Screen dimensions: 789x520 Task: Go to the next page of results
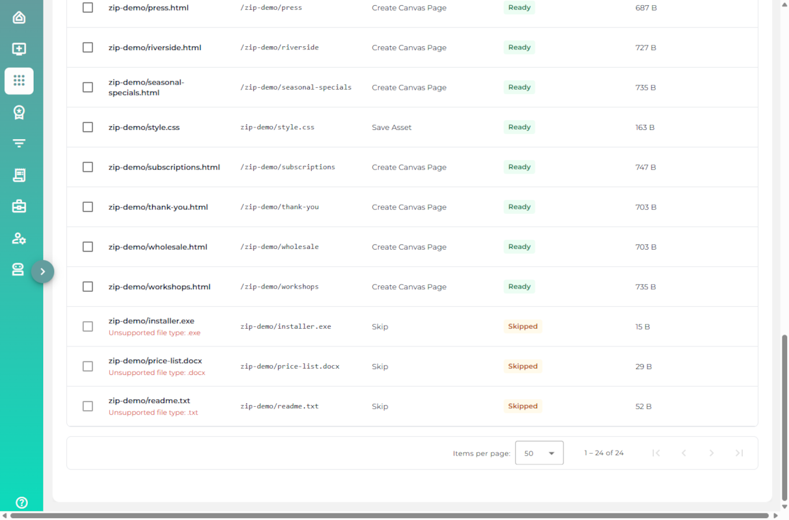click(x=712, y=453)
